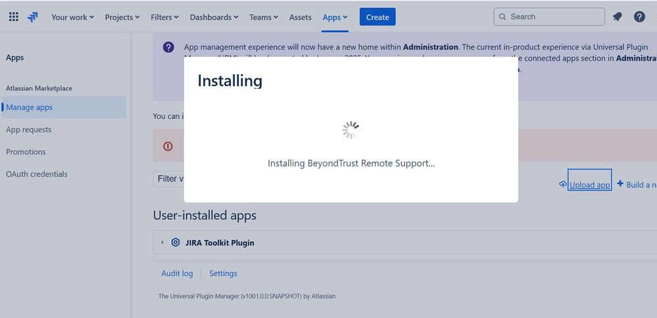
Task: Click the installing spinner in the dialog
Action: click(x=351, y=130)
